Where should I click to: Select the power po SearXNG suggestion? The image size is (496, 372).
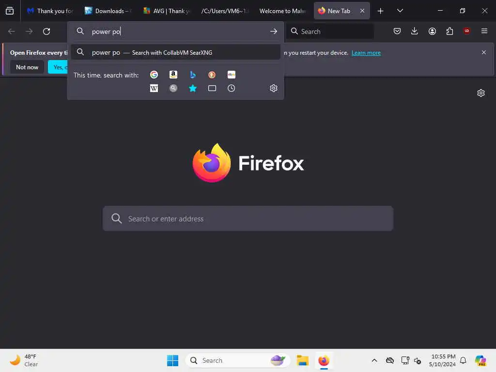pos(175,52)
